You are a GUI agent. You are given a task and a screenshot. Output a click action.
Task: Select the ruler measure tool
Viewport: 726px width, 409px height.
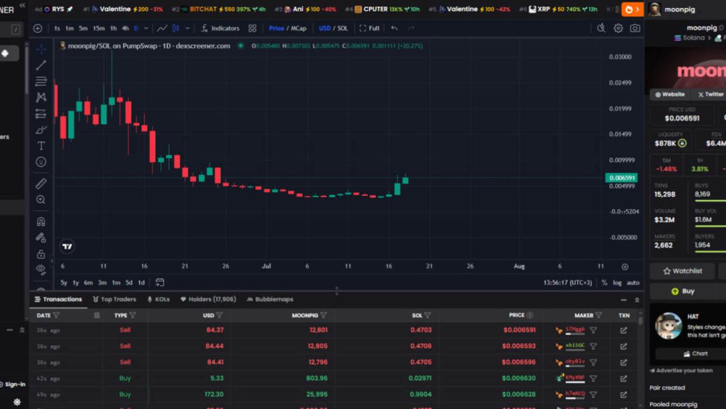41,183
